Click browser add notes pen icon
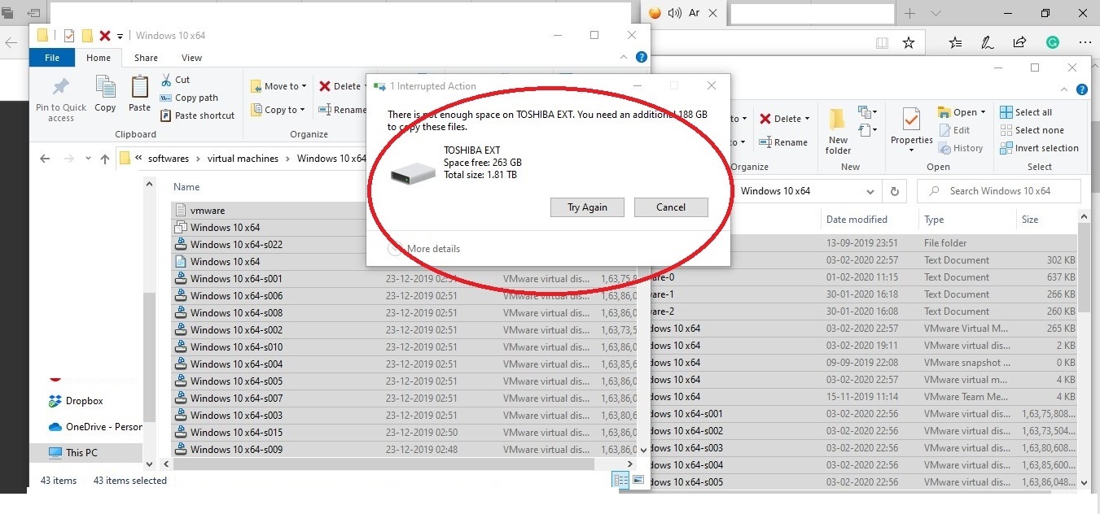Viewport: 1100px width, 514px height. coord(987,42)
